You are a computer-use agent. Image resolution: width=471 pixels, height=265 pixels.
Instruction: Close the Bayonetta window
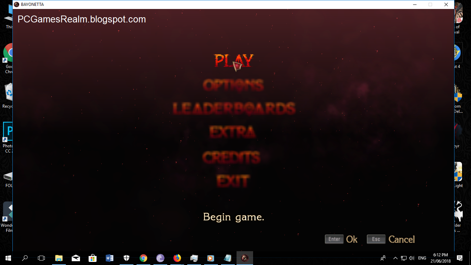point(446,4)
